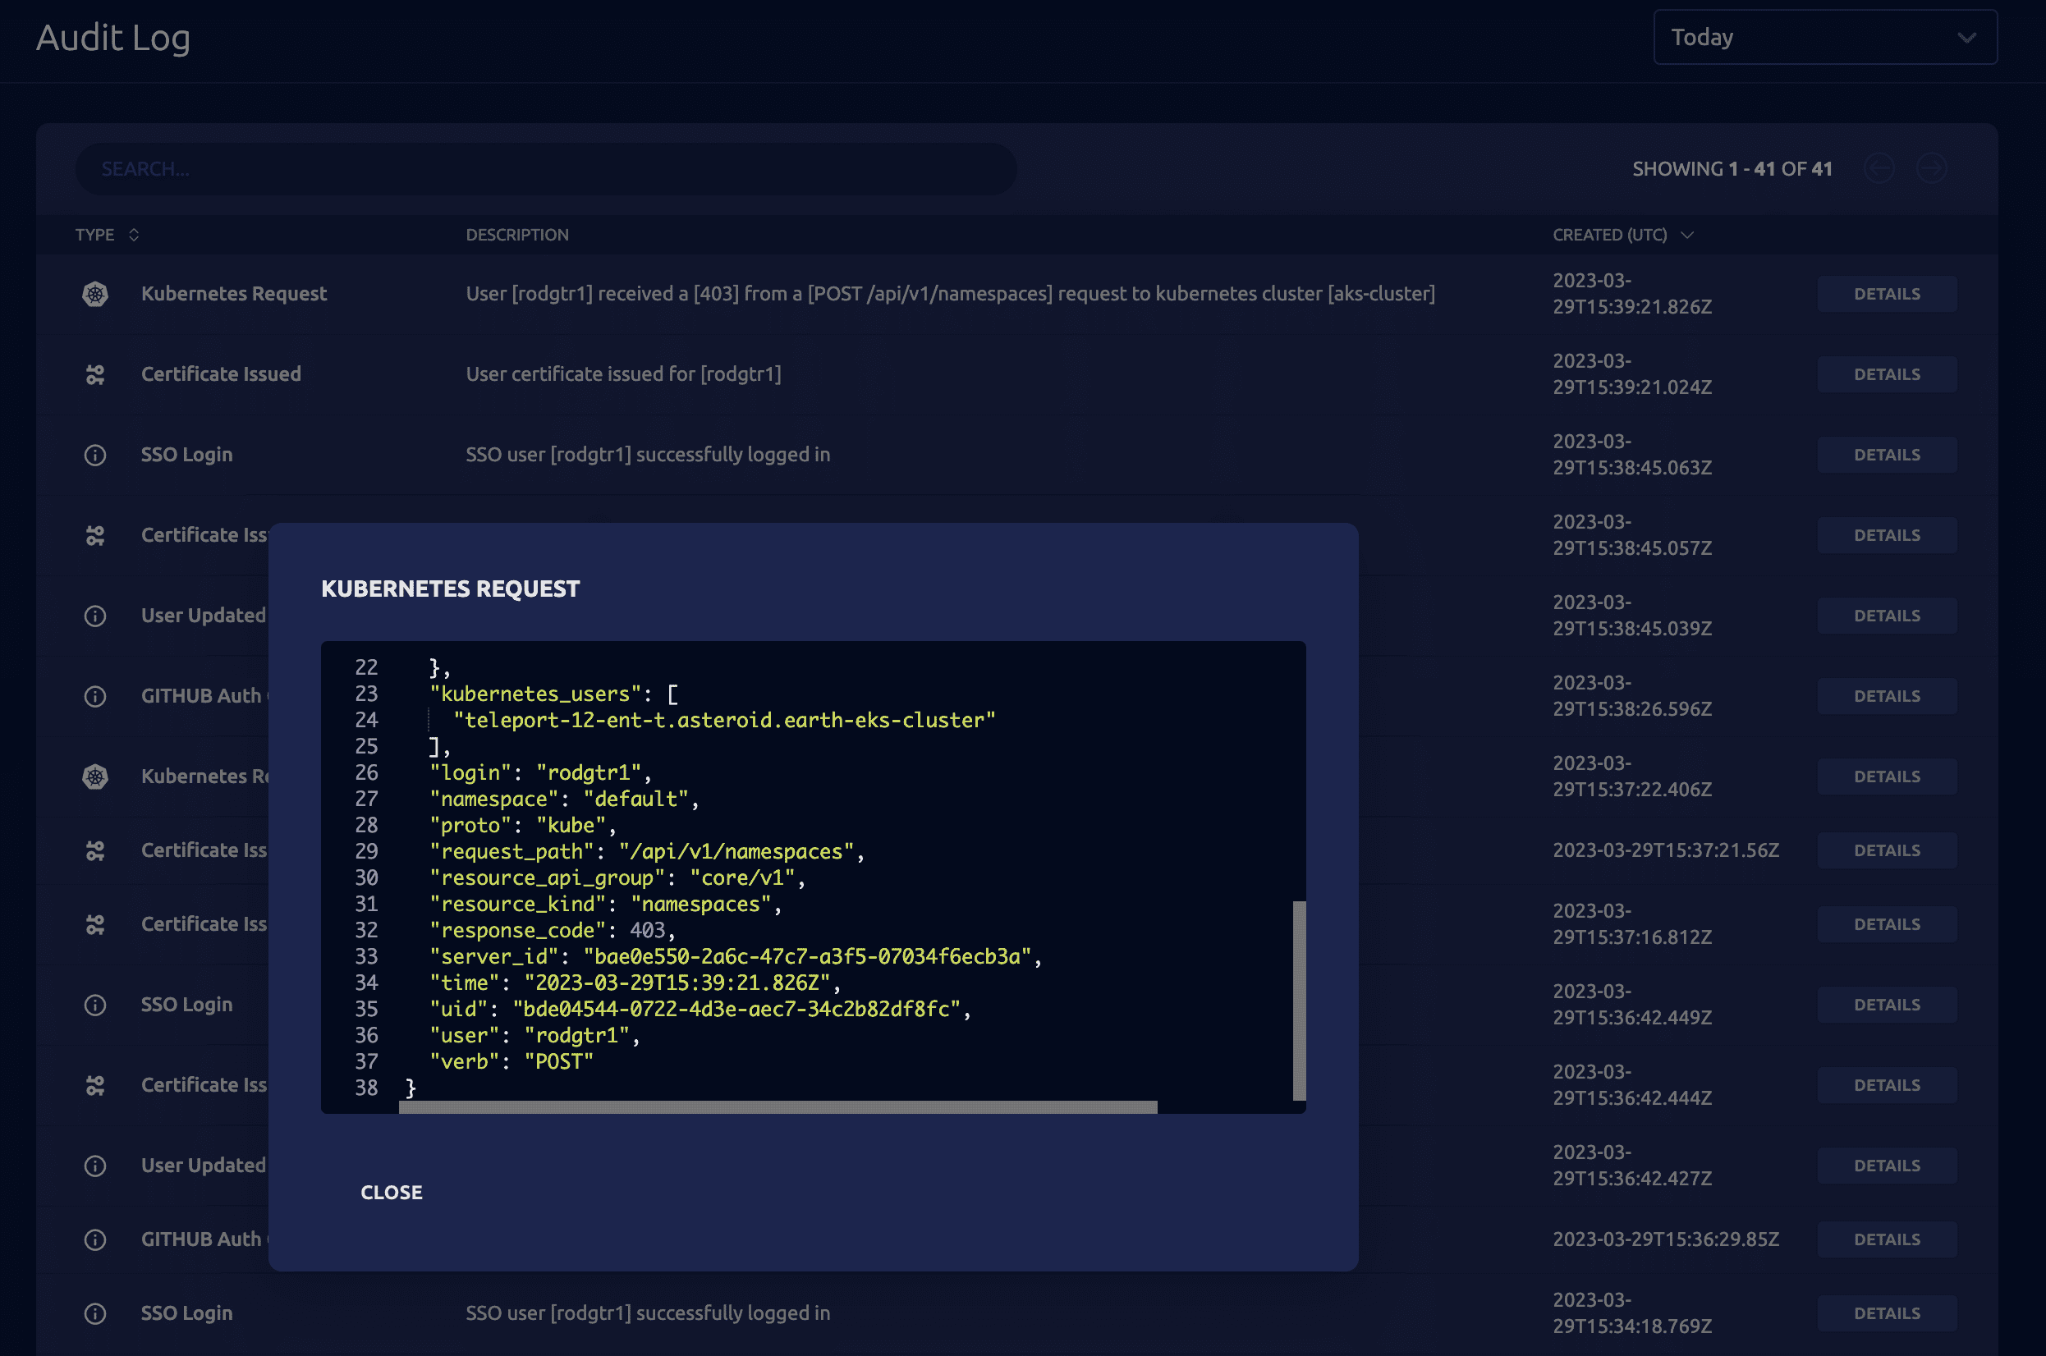Open Details for SSO Login at 15:34:18.769Z
Image resolution: width=2046 pixels, height=1356 pixels.
[x=1886, y=1313]
